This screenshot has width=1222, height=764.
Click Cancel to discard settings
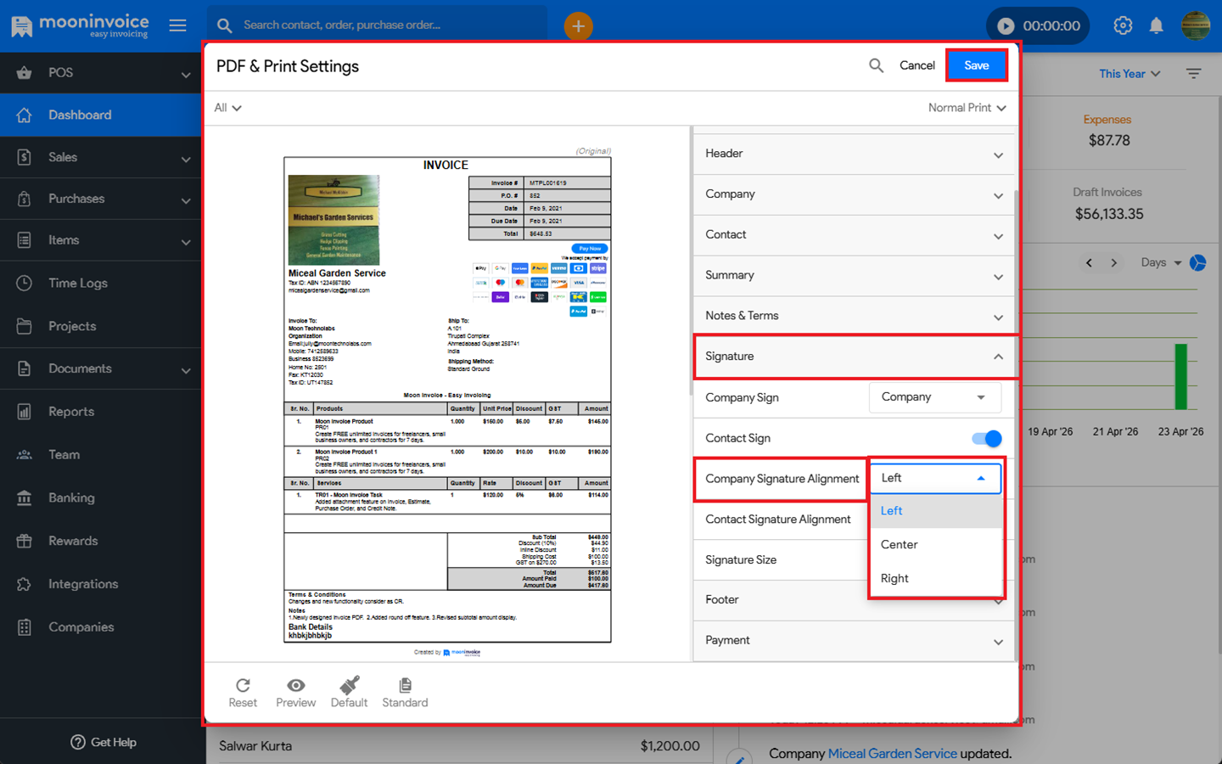916,65
